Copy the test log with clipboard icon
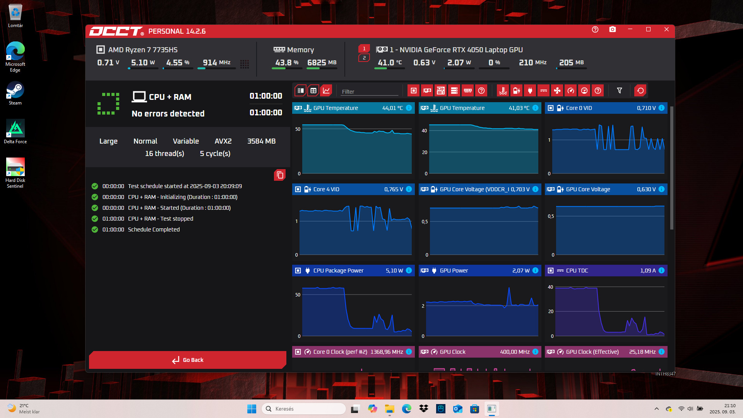Image resolution: width=743 pixels, height=418 pixels. point(280,175)
